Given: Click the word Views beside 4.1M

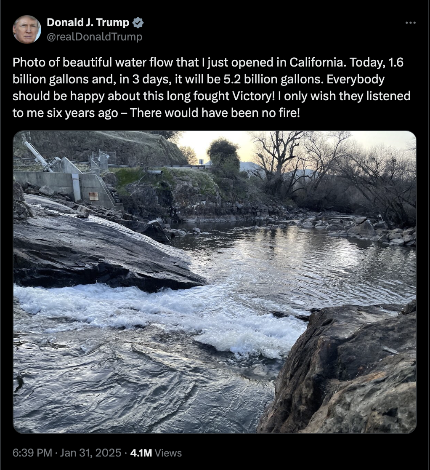Looking at the screenshot, I should click(168, 453).
